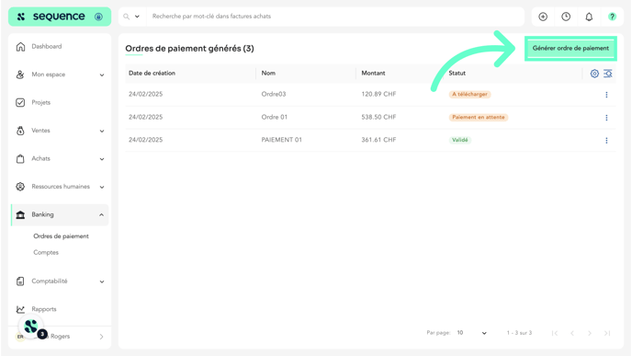The height and width of the screenshot is (356, 632).
Task: Click Générer ordre de paiement button
Action: [x=570, y=49]
